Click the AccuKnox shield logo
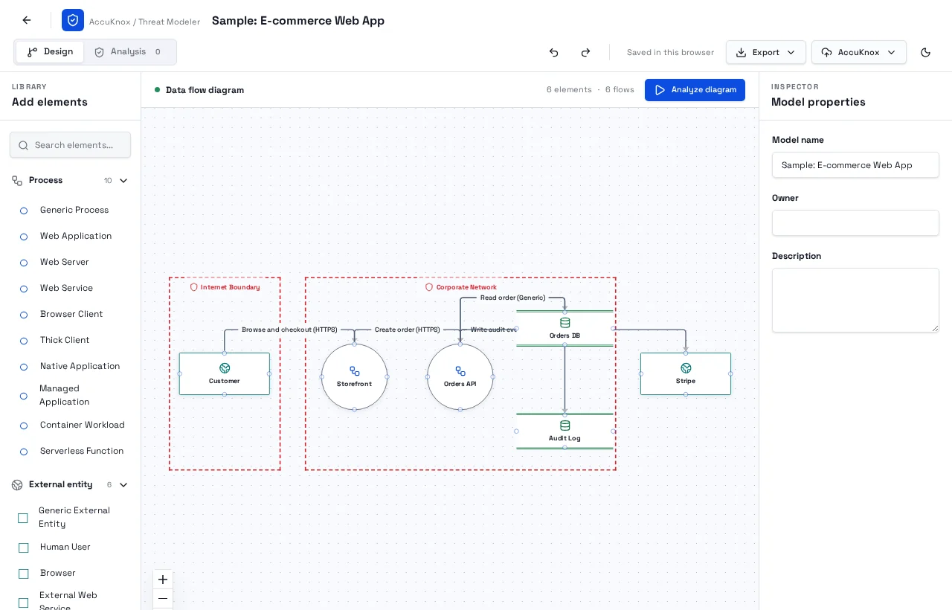Image resolution: width=952 pixels, height=610 pixels. [73, 20]
